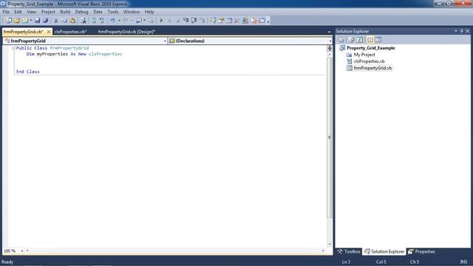Collapse the Public Class frmPropertyGrid code region

click(13, 48)
